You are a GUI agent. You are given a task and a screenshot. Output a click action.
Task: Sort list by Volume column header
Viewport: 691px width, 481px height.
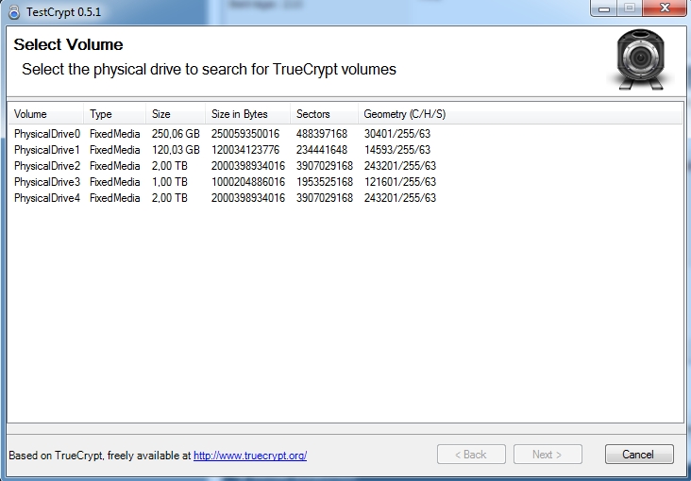[x=45, y=114]
